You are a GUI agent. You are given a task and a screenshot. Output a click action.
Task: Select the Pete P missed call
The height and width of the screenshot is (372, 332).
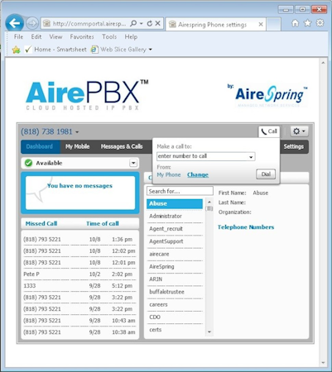79,274
